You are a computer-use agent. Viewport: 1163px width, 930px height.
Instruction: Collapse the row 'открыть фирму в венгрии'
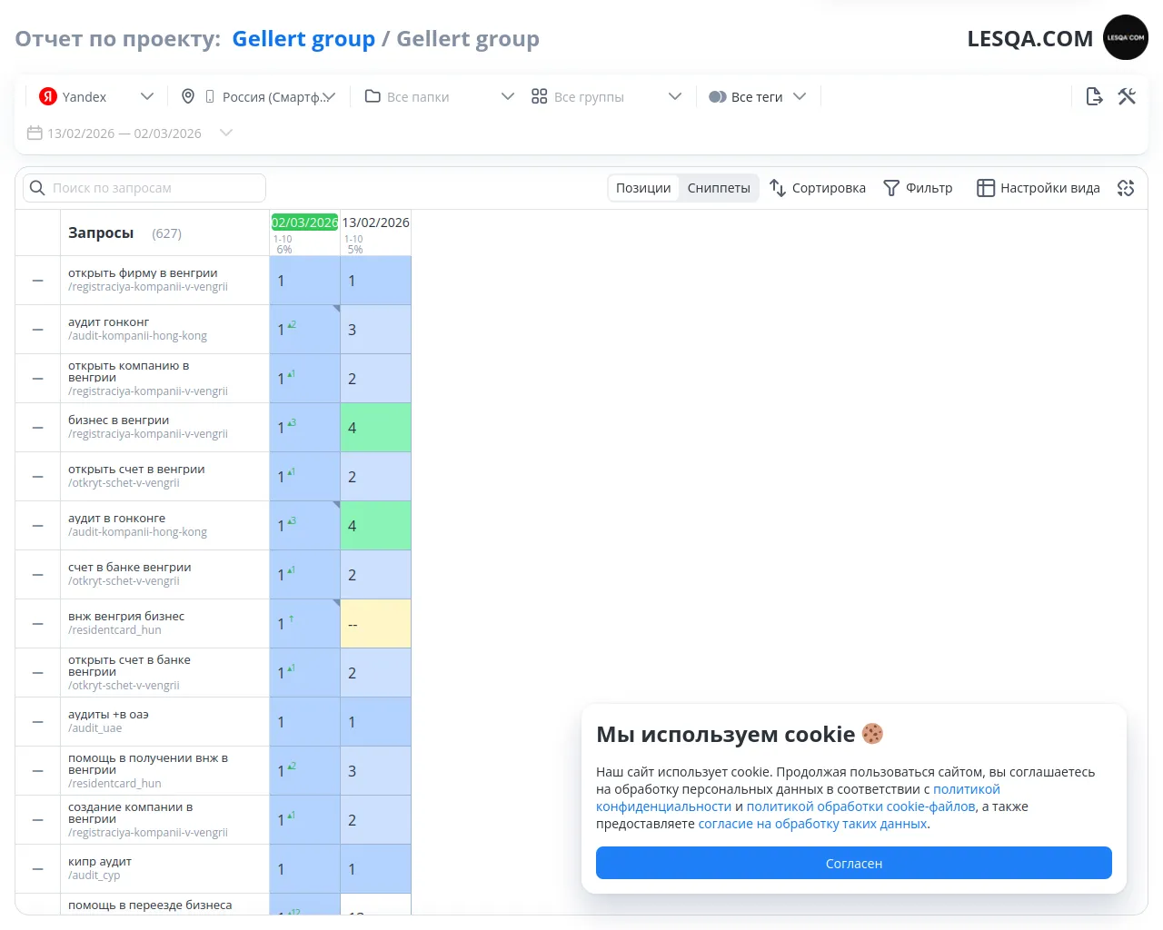(x=38, y=281)
